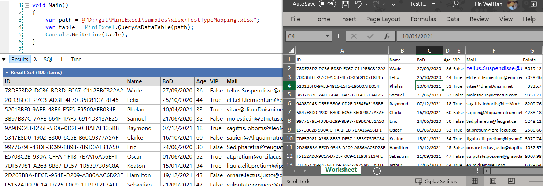Select the Worksheet sheet tab
Screen dimensions: 543x186
tap(341, 170)
